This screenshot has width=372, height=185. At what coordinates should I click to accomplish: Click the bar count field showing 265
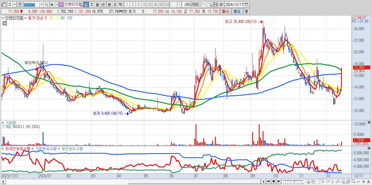tap(187, 4)
